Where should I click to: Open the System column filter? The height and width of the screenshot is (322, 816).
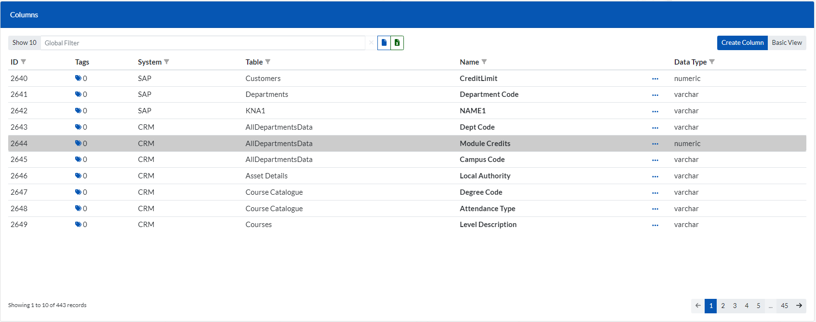tap(167, 62)
